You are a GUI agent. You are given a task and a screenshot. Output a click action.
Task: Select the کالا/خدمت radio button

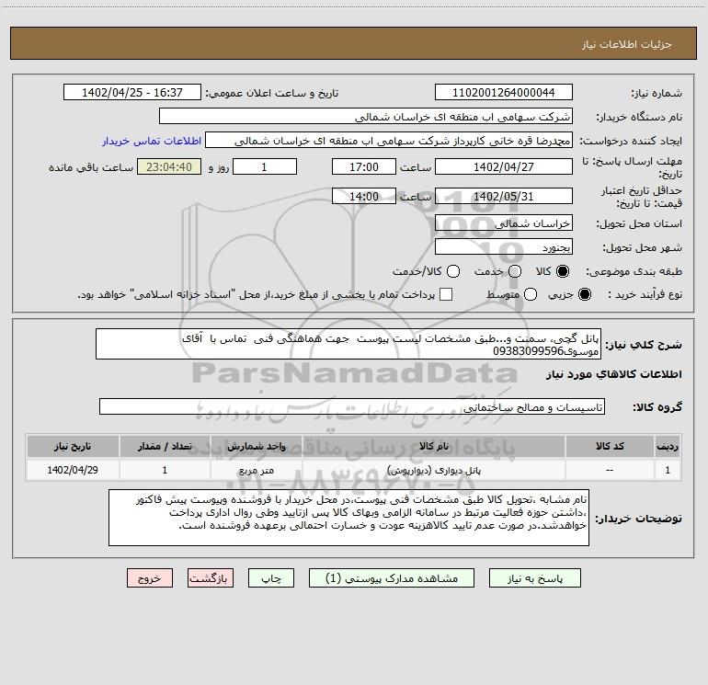[x=453, y=271]
